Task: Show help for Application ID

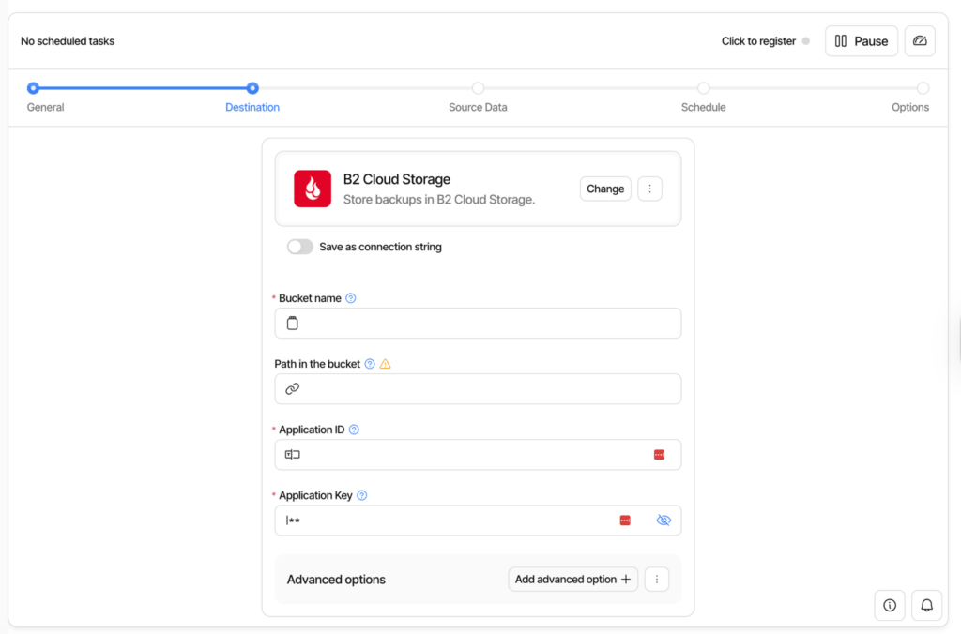Action: pyautogui.click(x=354, y=430)
